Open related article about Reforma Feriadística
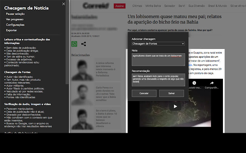This screenshot has width=246, height=153. (106, 69)
